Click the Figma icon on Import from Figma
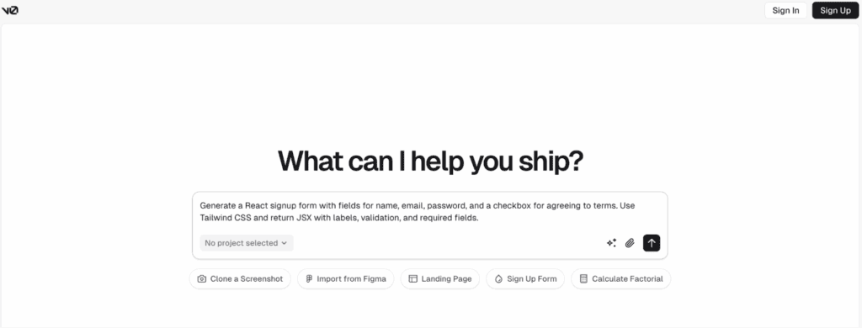The image size is (862, 328). click(x=309, y=279)
